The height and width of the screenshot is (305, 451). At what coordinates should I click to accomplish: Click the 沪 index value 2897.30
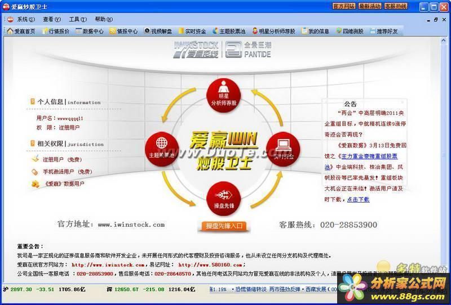coord(21,289)
